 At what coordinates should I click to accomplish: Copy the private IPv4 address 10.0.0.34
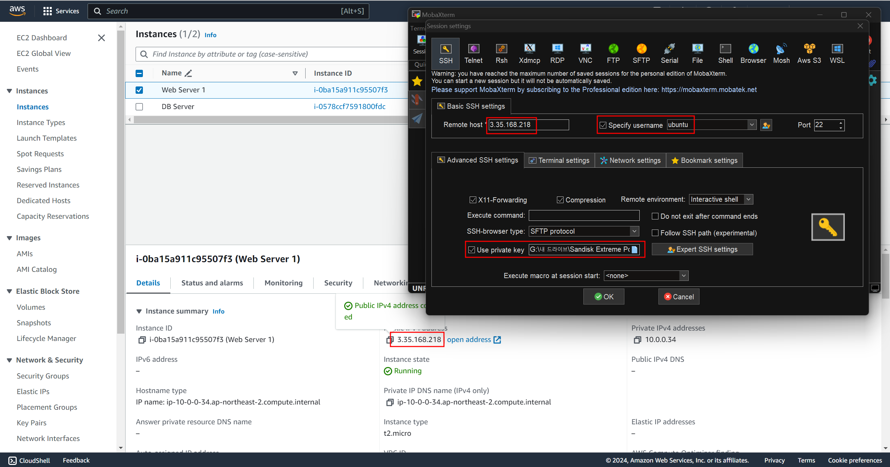point(637,340)
